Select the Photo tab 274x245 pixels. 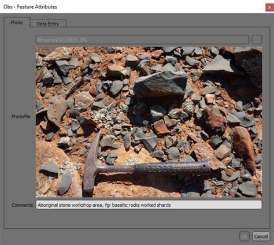click(x=17, y=23)
